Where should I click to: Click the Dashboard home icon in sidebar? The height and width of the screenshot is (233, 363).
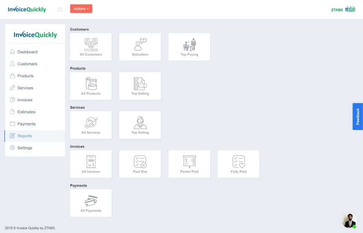[12, 52]
